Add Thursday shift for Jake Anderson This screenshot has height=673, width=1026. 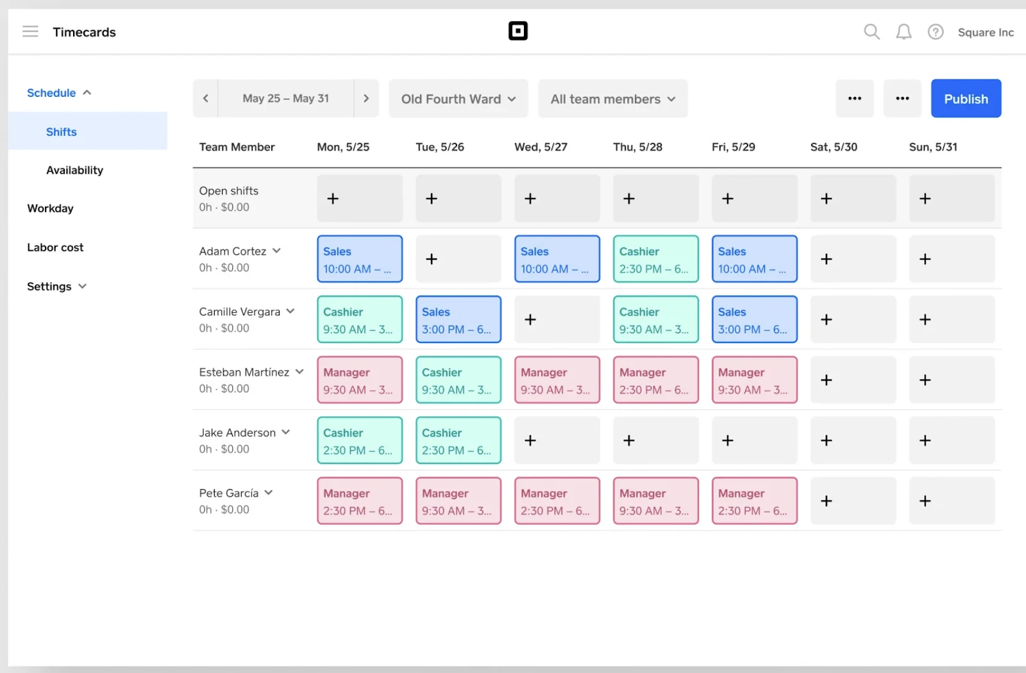point(656,440)
